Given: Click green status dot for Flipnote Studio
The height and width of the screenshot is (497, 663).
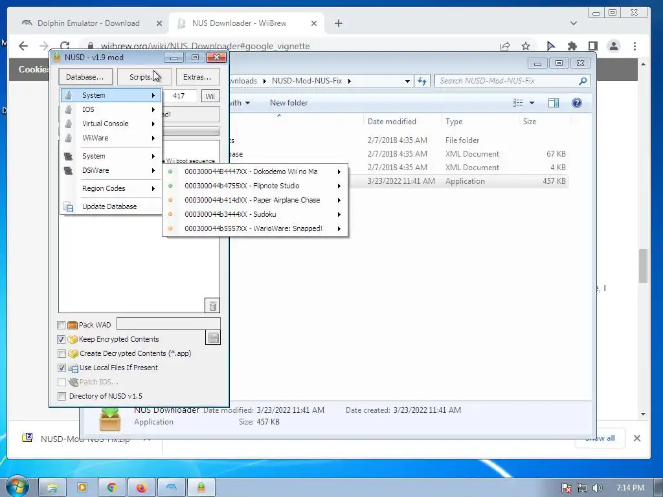Looking at the screenshot, I should (x=170, y=186).
